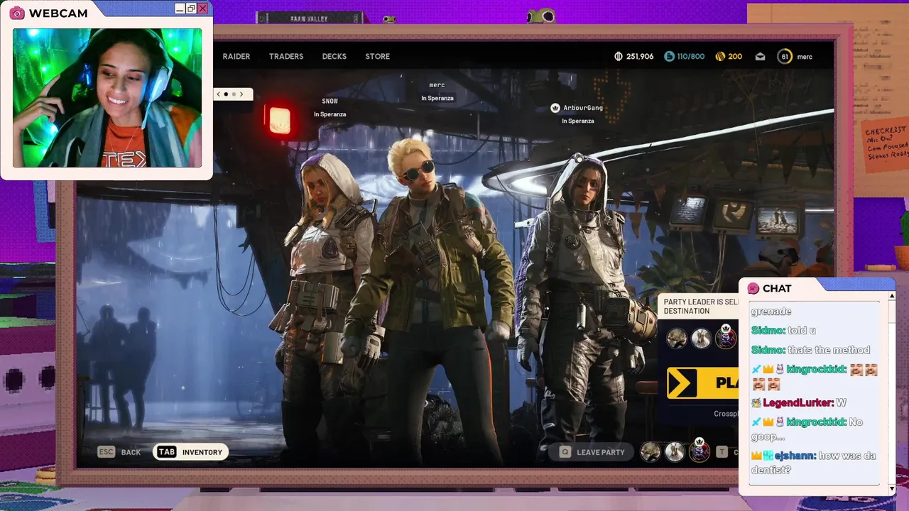The height and width of the screenshot is (511, 909).
Task: Maximize the WEBCAM window
Action: (x=191, y=9)
